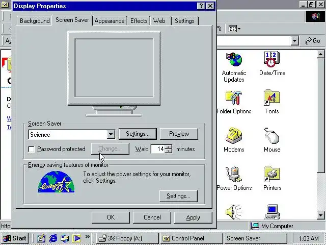
Task: Switch to 3½ Floppy (A:) taskbar button
Action: (x=127, y=238)
